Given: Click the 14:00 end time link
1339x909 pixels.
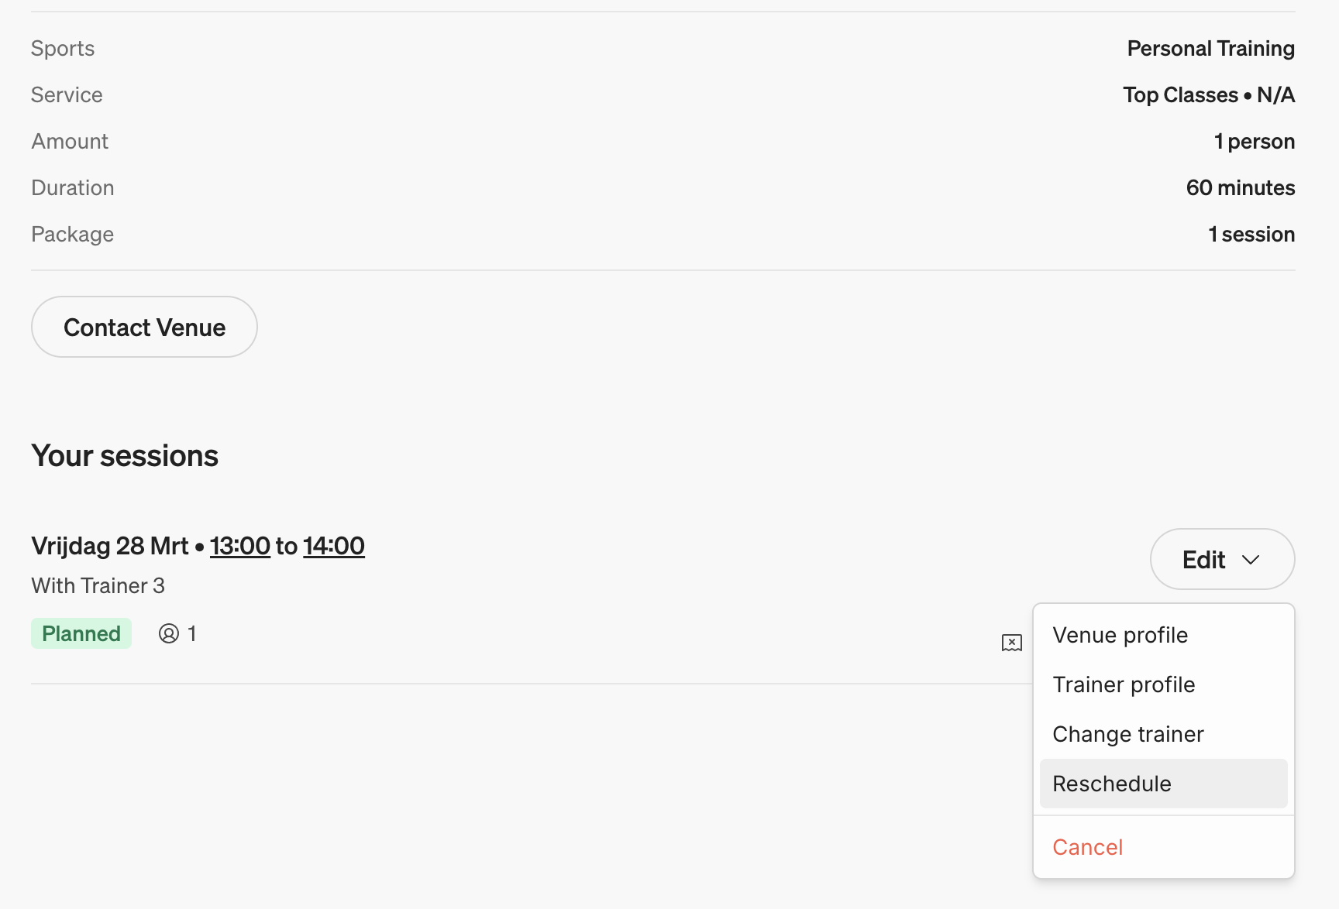Looking at the screenshot, I should (333, 546).
